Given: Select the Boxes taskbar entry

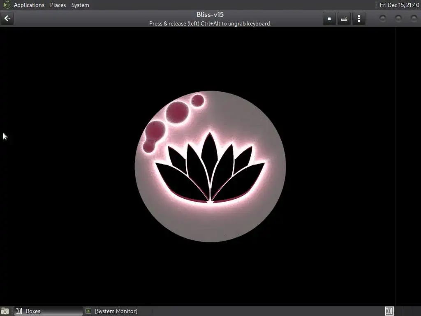Looking at the screenshot, I should 49,311.
